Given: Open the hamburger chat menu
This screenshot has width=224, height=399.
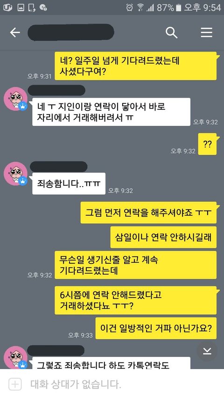Looking at the screenshot, I should click(x=206, y=33).
